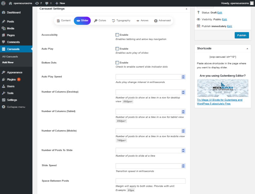Screen dimensions: 255x194
Task: Click the Visibility eye icon
Action: (x=198, y=19)
